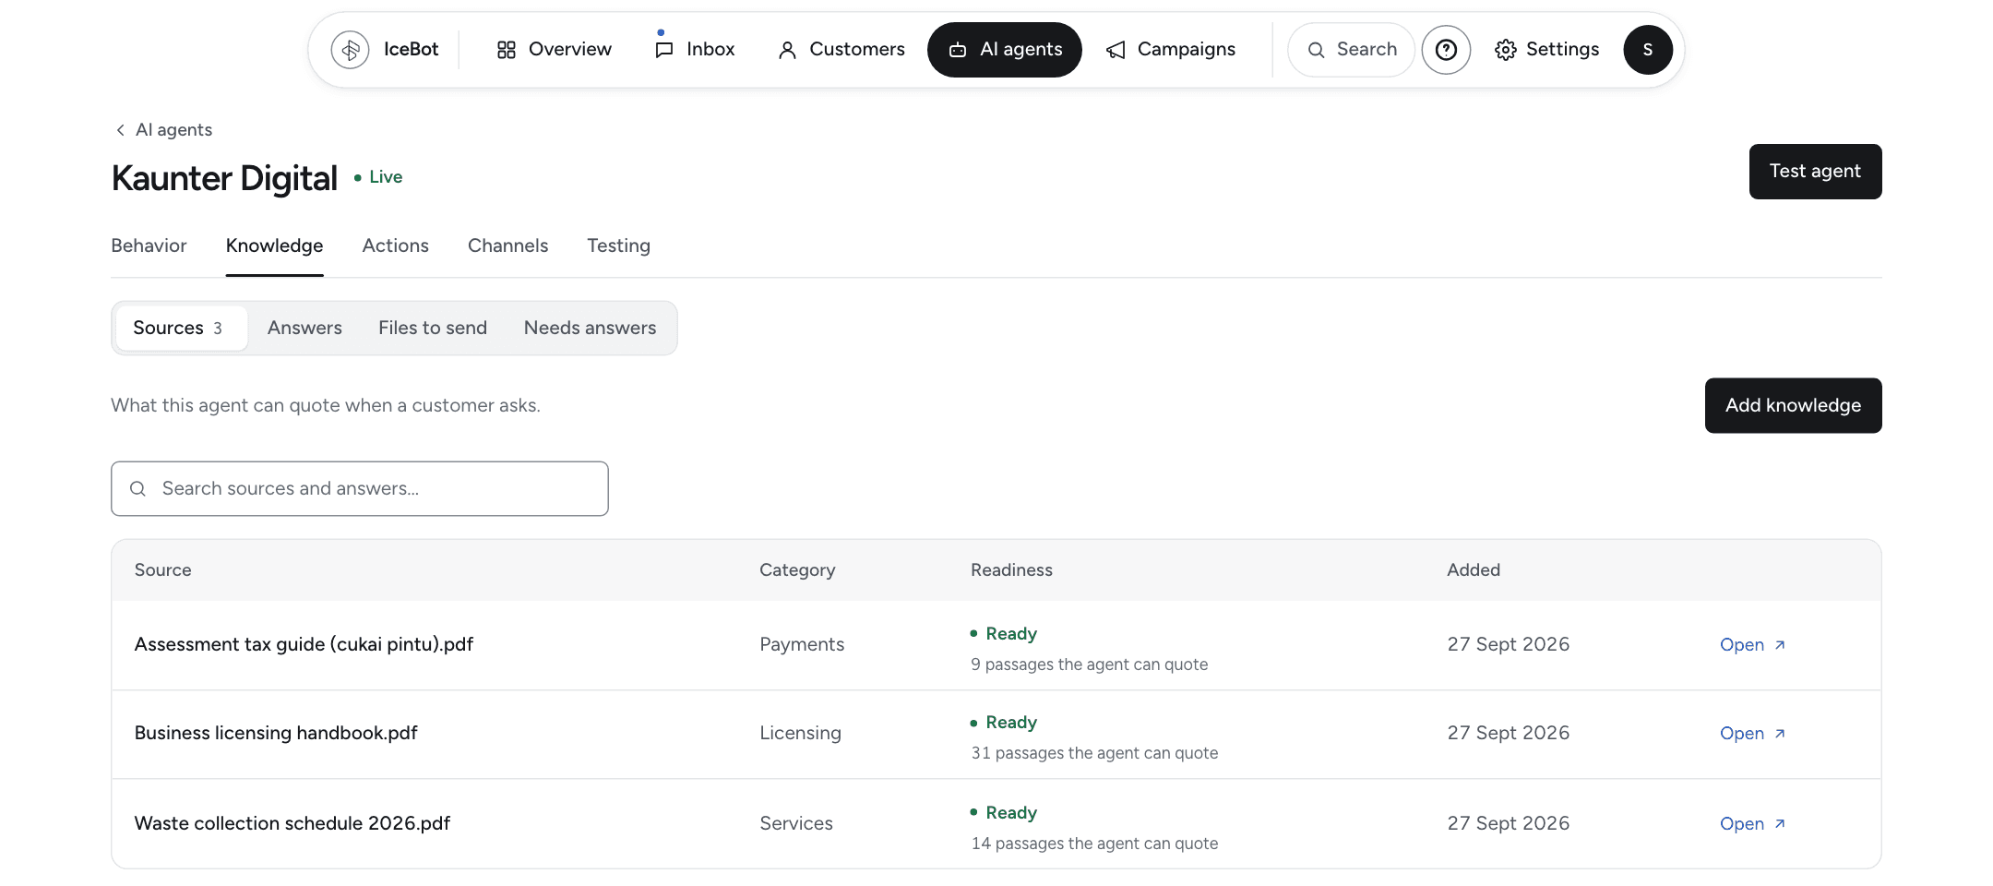Open the Channels tab

(x=507, y=245)
